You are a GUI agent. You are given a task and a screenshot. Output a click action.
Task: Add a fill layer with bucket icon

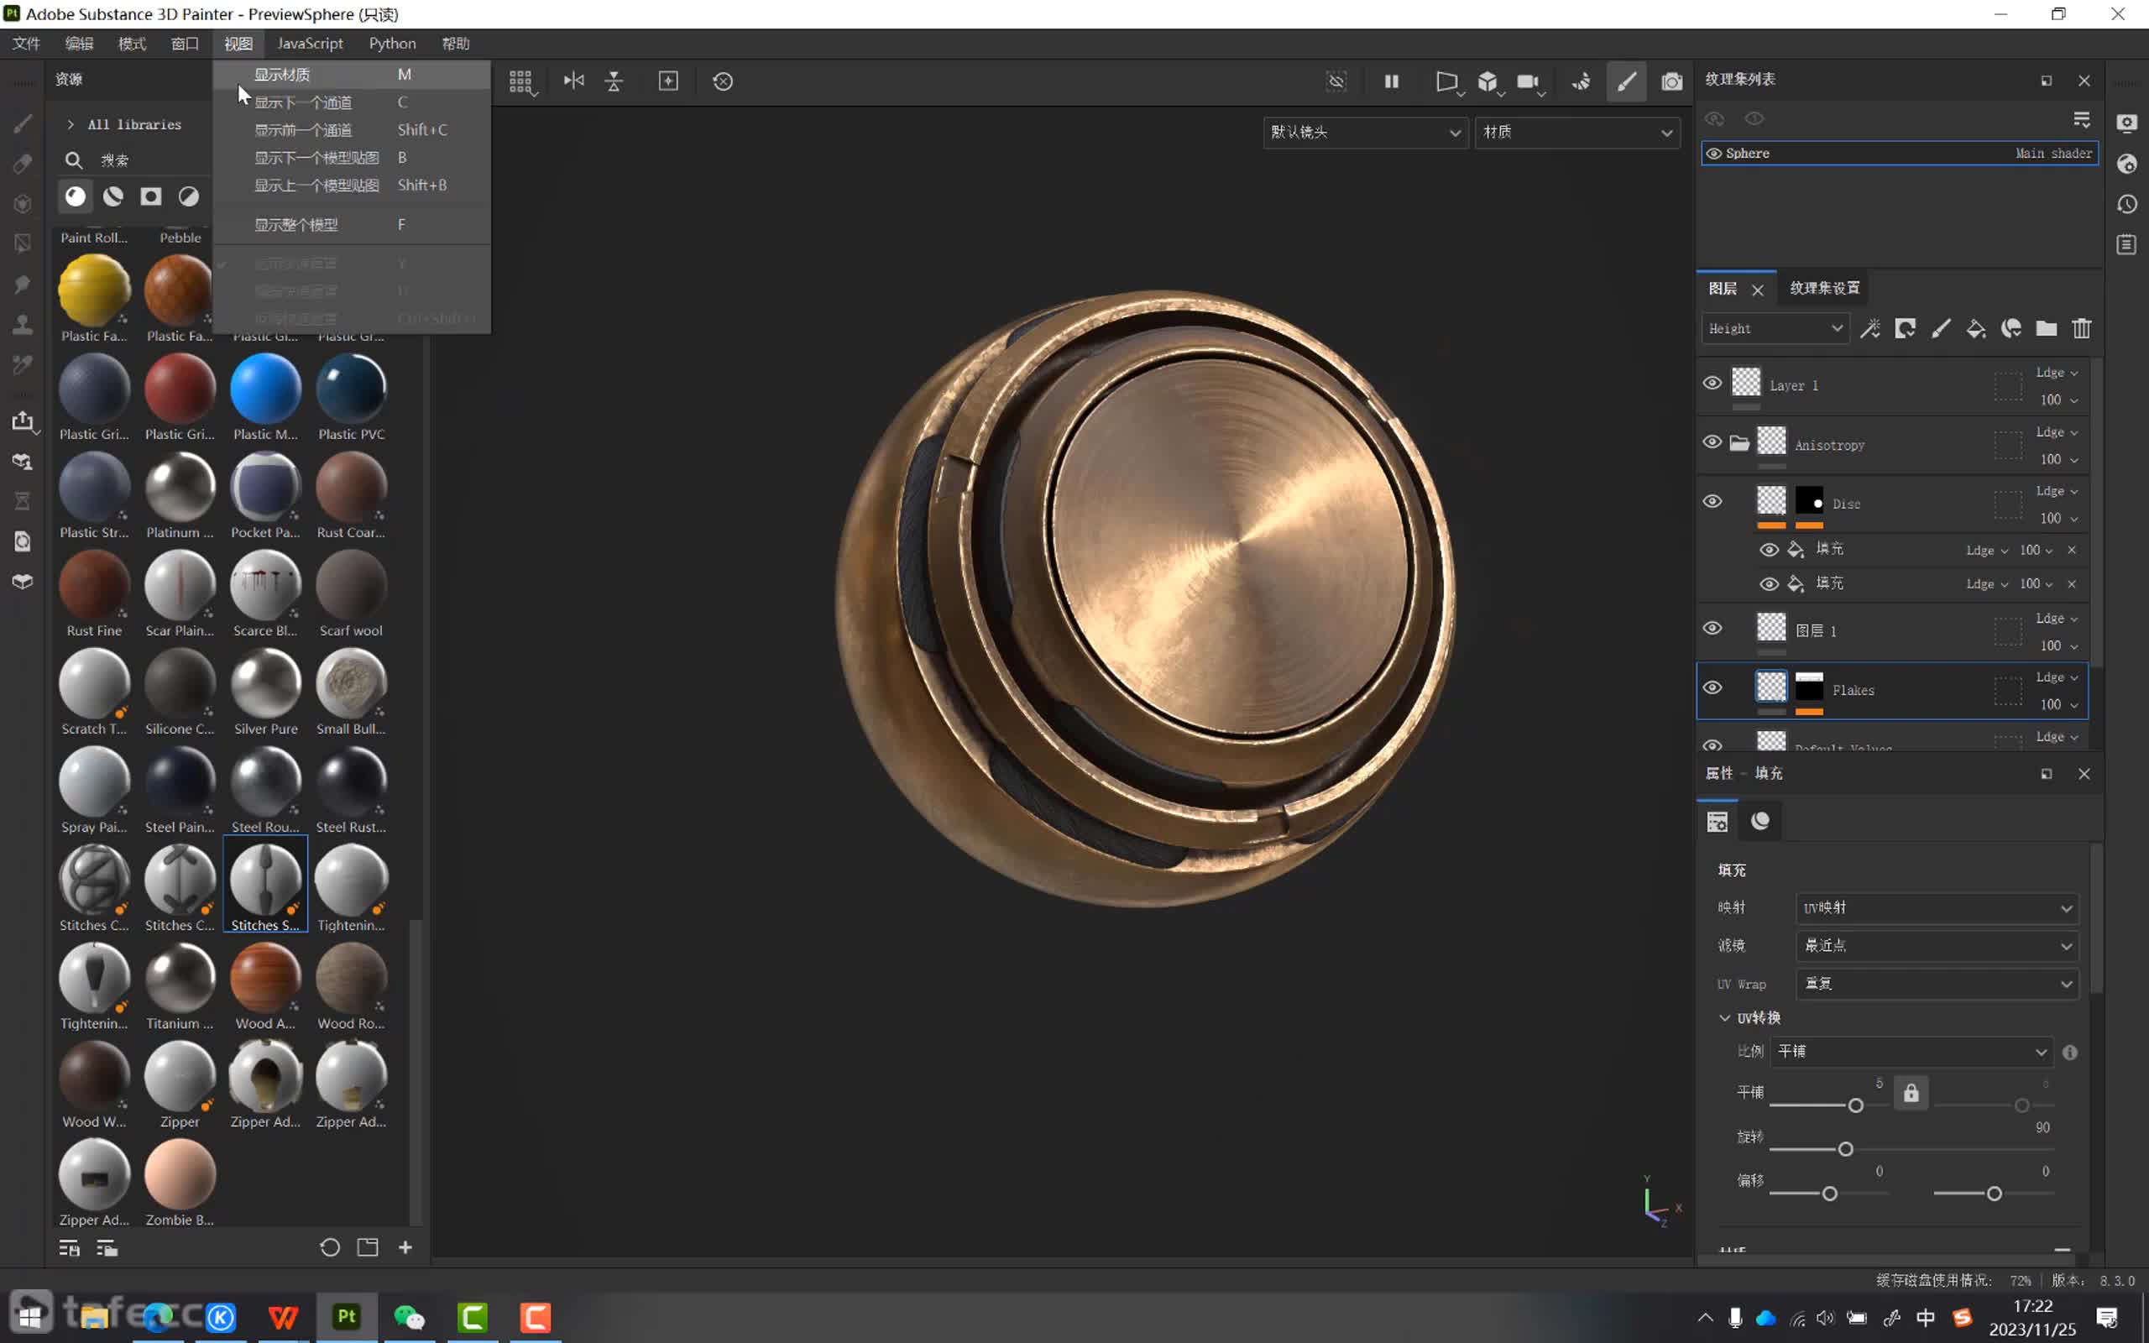pyautogui.click(x=1976, y=329)
